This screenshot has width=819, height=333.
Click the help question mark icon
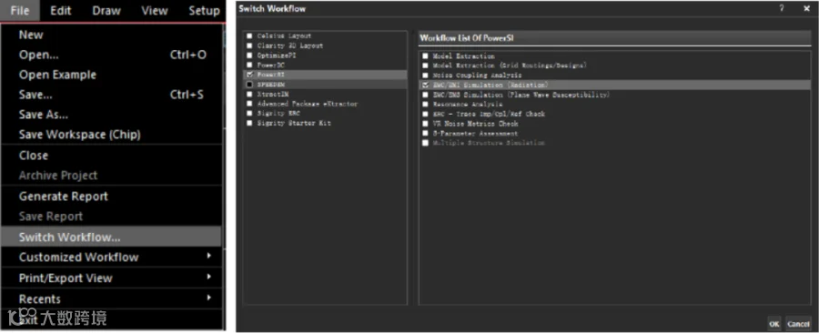click(782, 8)
